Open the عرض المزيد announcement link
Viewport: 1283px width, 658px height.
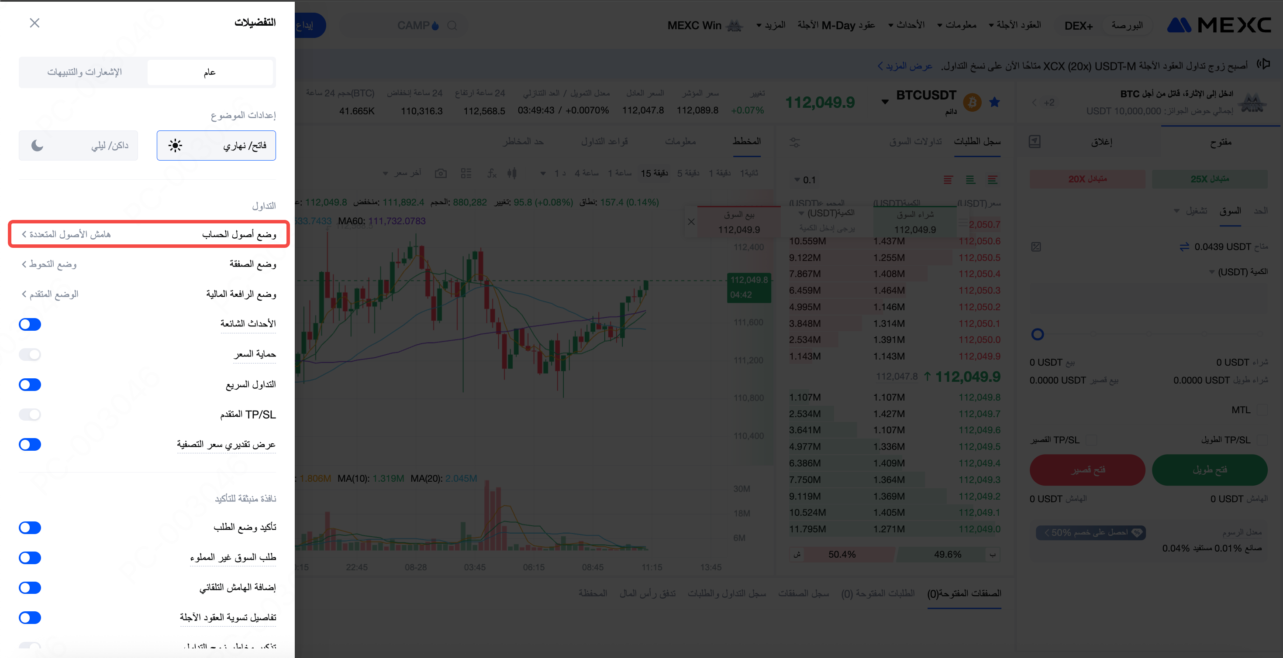point(904,66)
